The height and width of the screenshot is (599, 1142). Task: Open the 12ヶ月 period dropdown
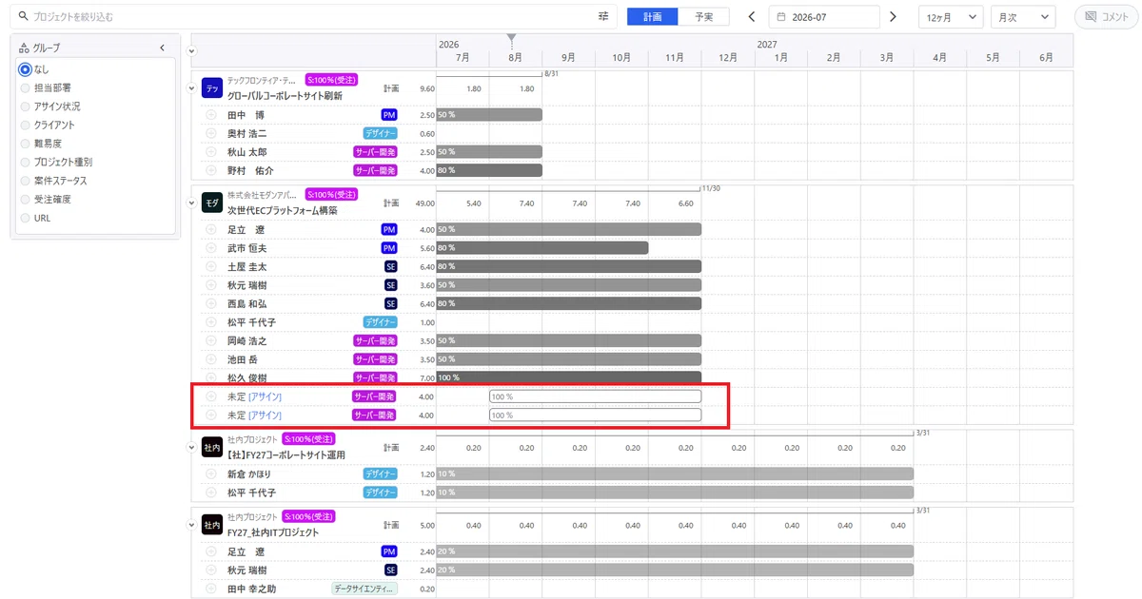pyautogui.click(x=951, y=17)
